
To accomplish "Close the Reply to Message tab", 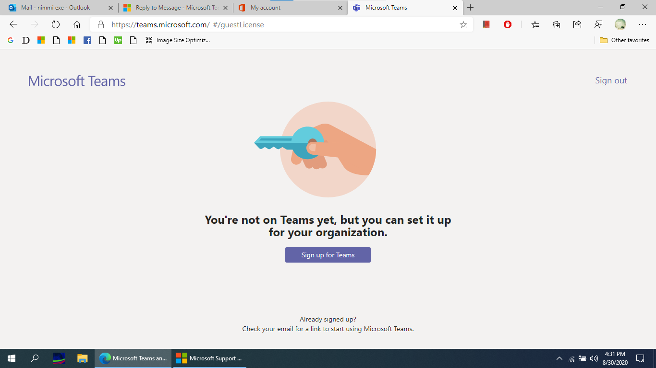I will point(226,8).
